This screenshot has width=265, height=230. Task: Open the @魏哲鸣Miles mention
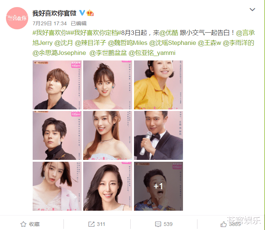128,43
